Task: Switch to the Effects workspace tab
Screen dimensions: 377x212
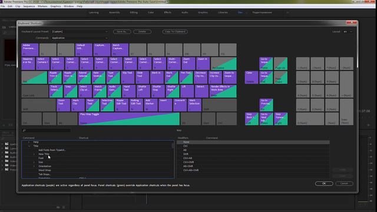Action: [167, 12]
